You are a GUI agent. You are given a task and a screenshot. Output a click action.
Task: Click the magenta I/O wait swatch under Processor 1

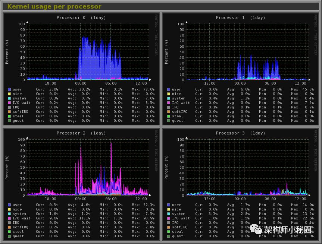(169, 103)
